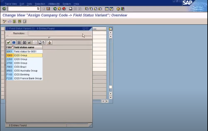Open the Utilities(M) menu
This screenshot has width=208, height=131.
click(x=54, y=4)
